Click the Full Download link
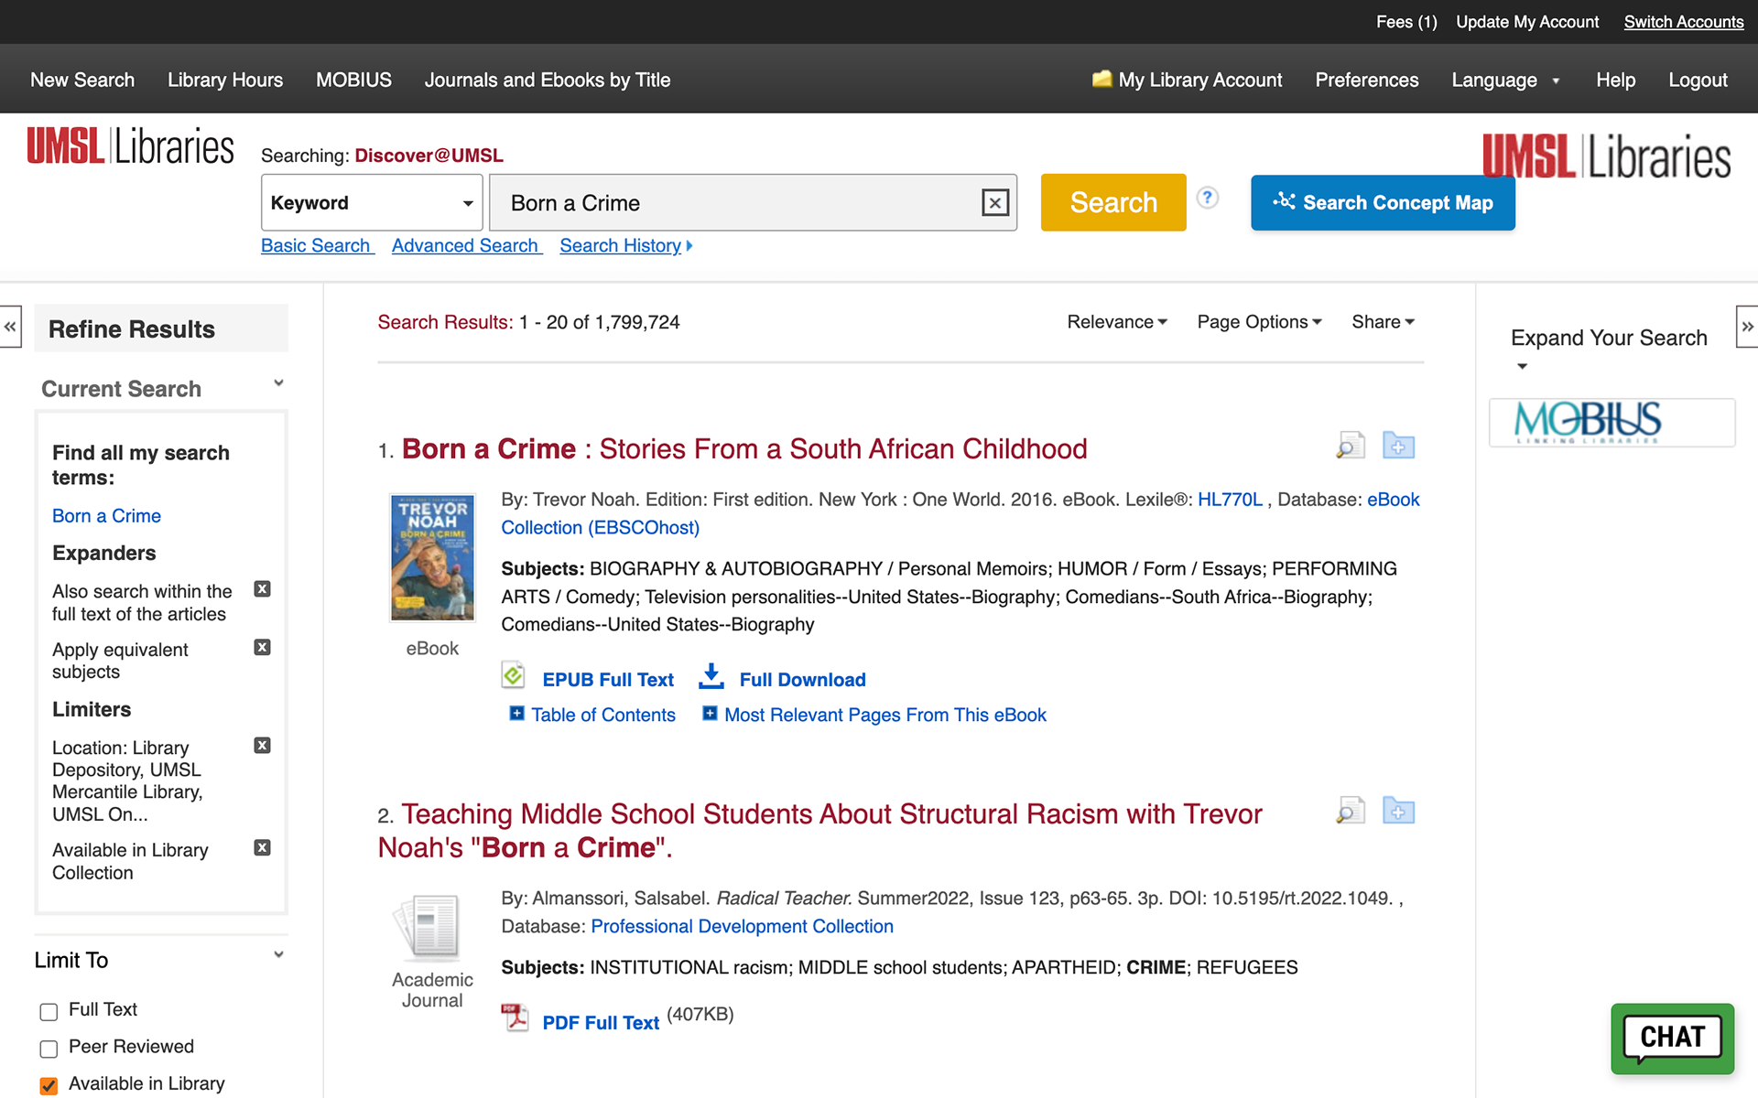Image resolution: width=1758 pixels, height=1098 pixels. click(x=802, y=680)
